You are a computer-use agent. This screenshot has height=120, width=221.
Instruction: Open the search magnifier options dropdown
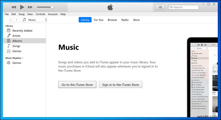pyautogui.click(x=171, y=7)
